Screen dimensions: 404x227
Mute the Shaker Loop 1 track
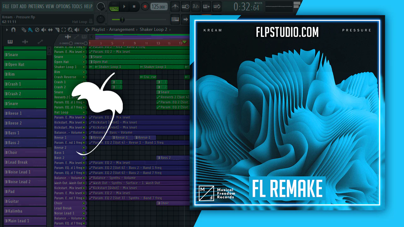click(x=84, y=67)
